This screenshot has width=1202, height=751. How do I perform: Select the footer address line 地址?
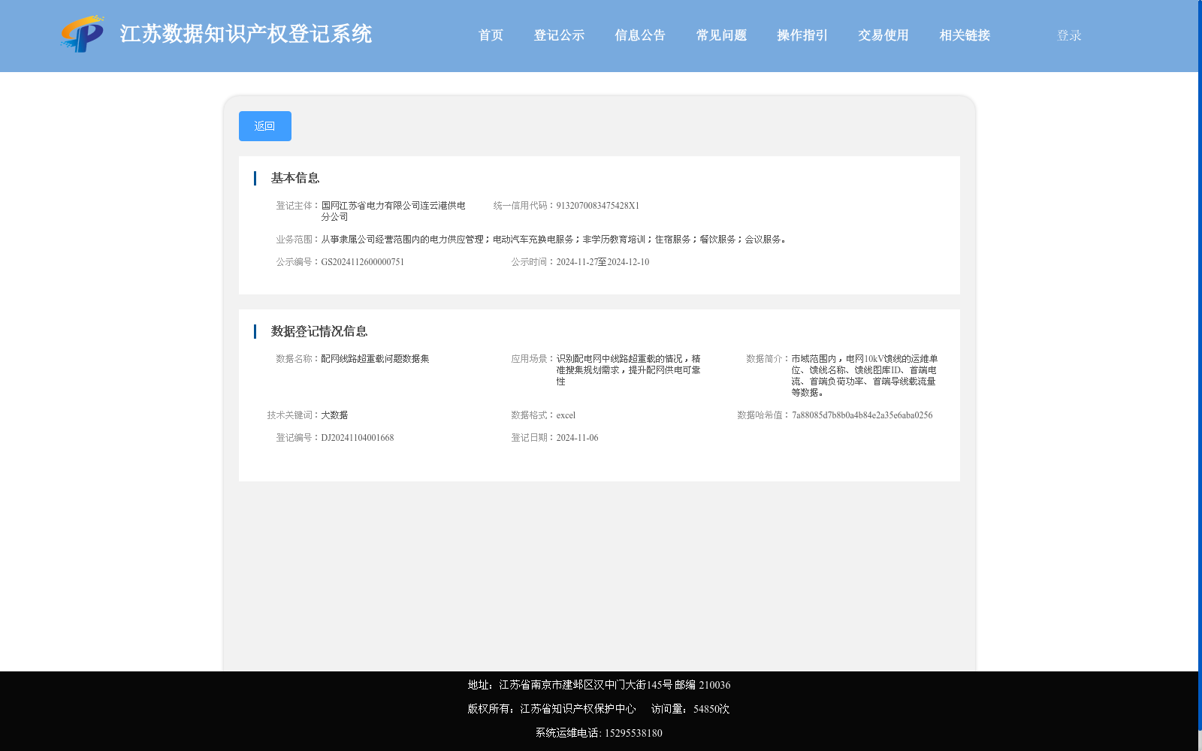click(599, 685)
